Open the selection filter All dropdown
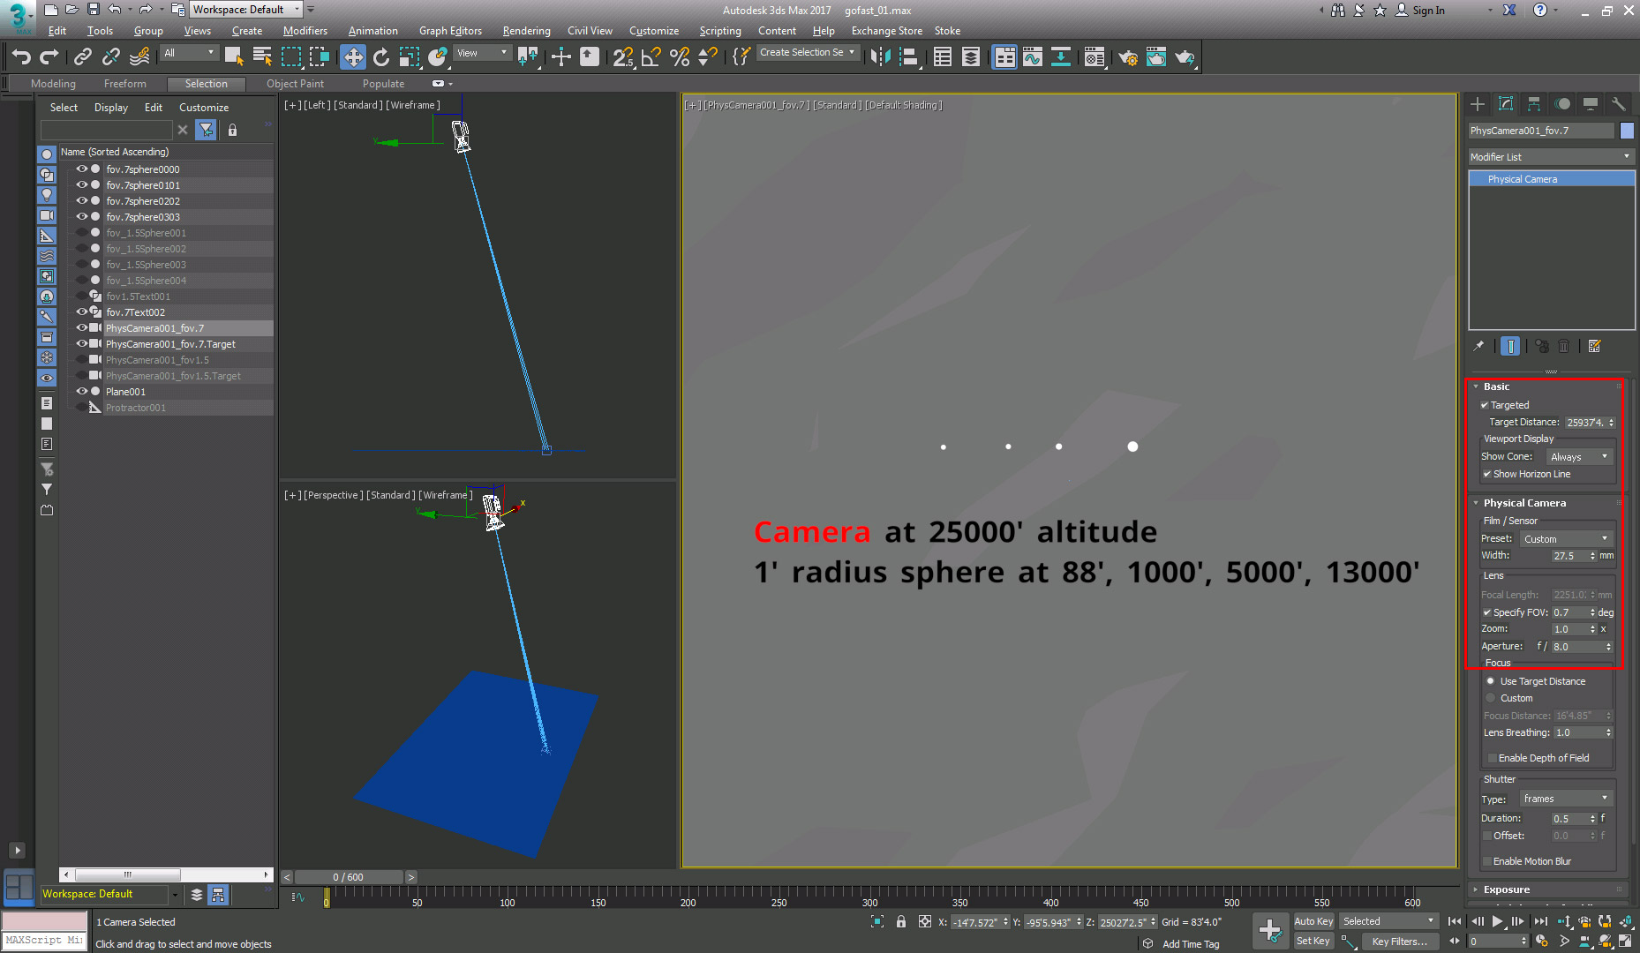Viewport: 1640px width, 953px height. pos(189,53)
